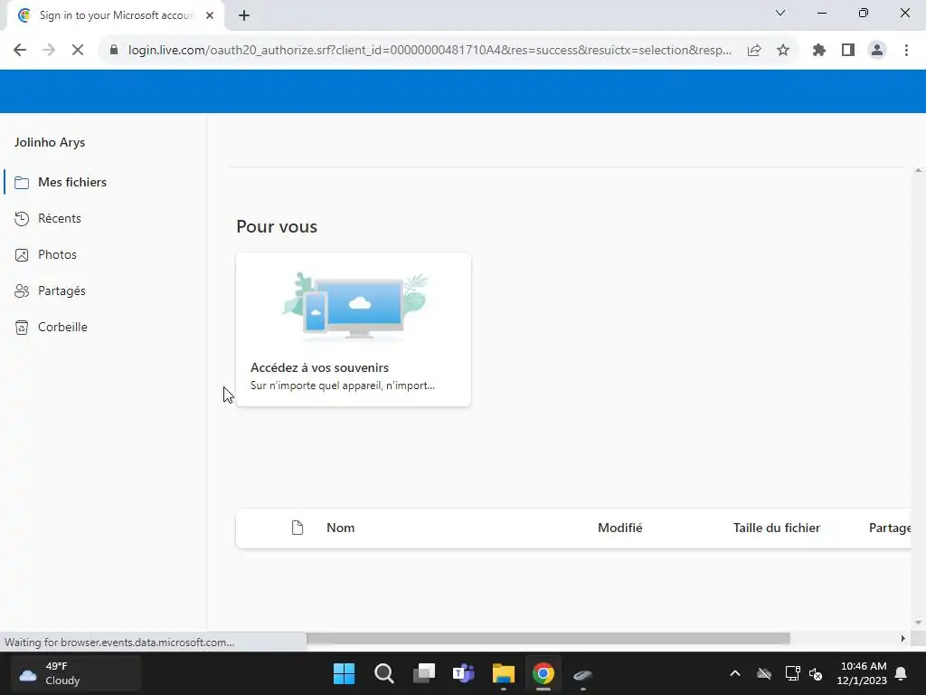Click the address bar URL
This screenshot has height=695, width=926.
click(430, 51)
